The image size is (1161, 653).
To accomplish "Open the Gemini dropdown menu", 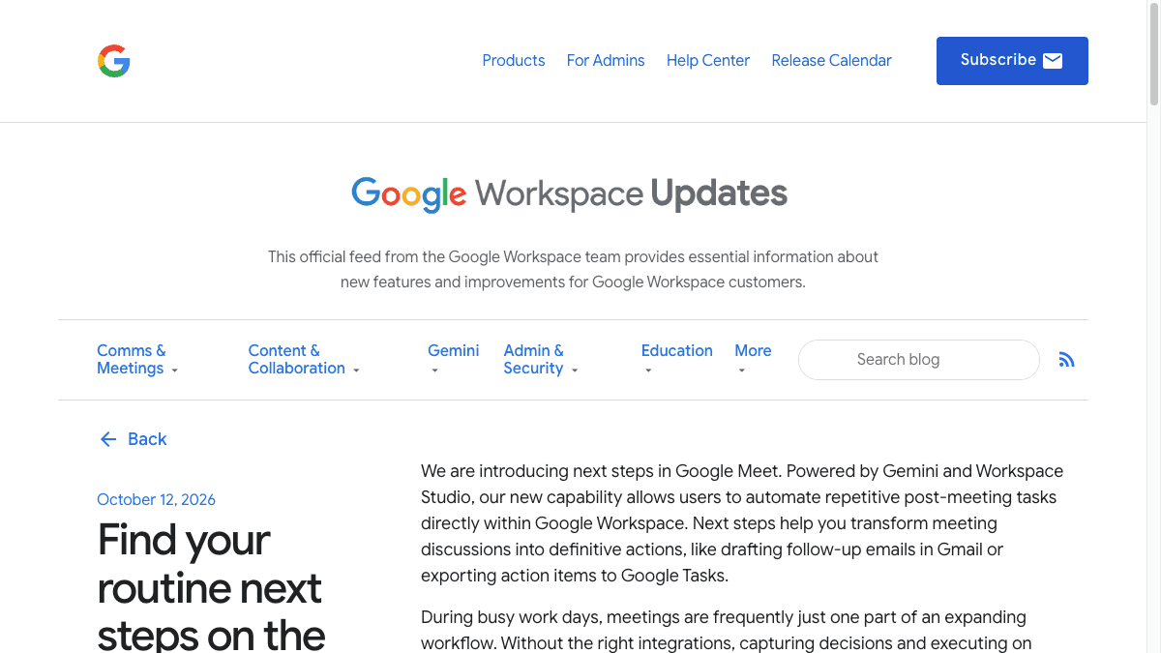I will [x=454, y=360].
